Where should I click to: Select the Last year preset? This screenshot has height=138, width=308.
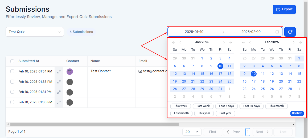[x=225, y=113]
